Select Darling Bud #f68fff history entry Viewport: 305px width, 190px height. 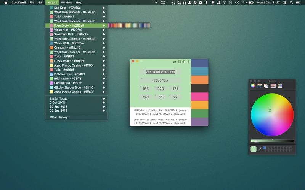(x=77, y=83)
